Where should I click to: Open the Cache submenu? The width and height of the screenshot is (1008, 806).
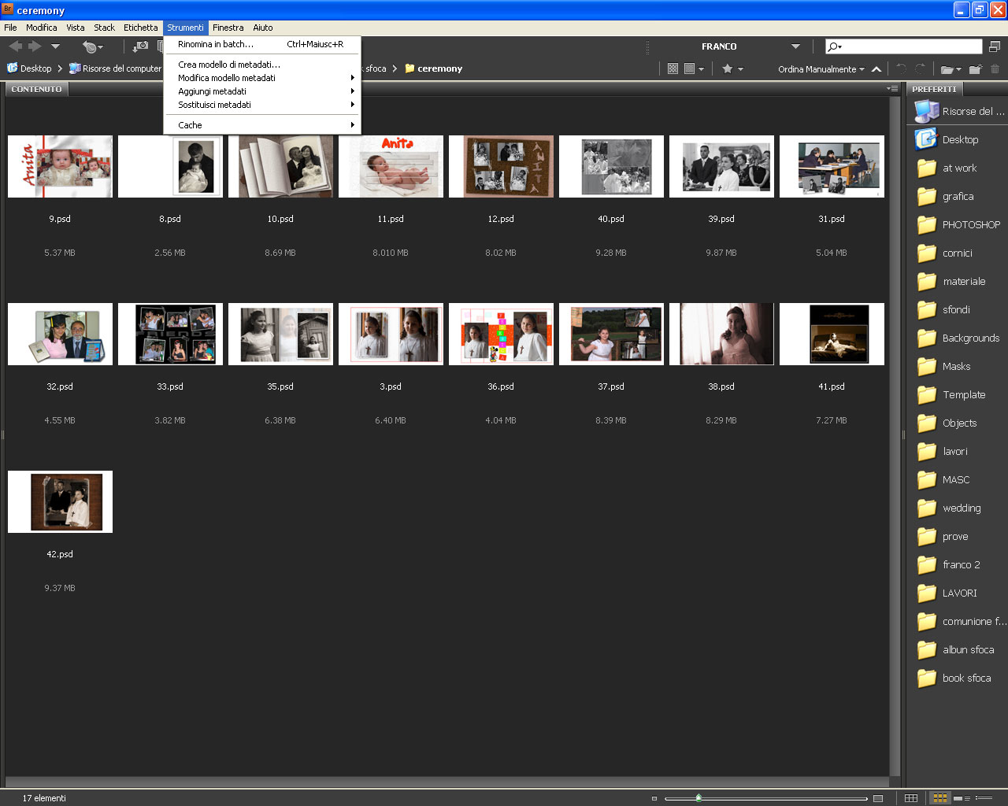190,125
